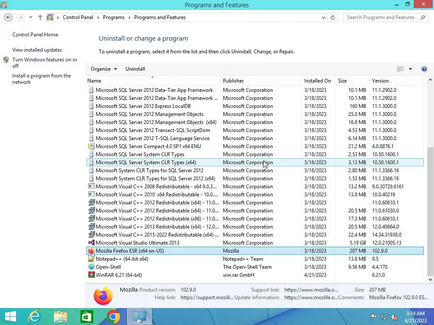Click the Control Panel icon in the address bar

point(50,17)
